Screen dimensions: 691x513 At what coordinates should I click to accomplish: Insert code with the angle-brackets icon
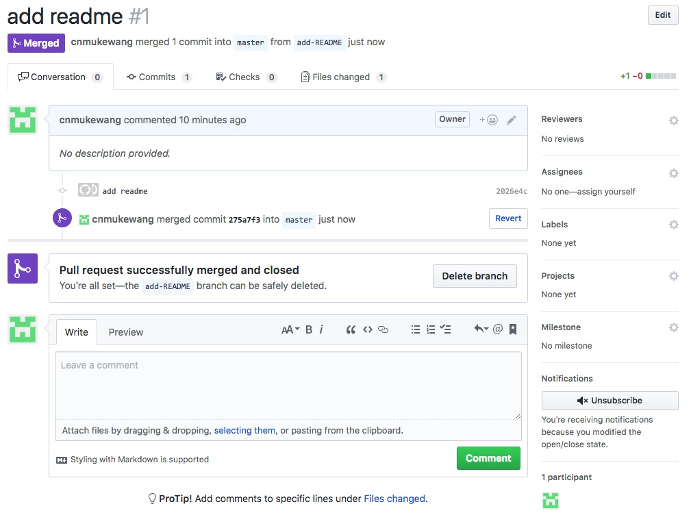click(x=368, y=329)
